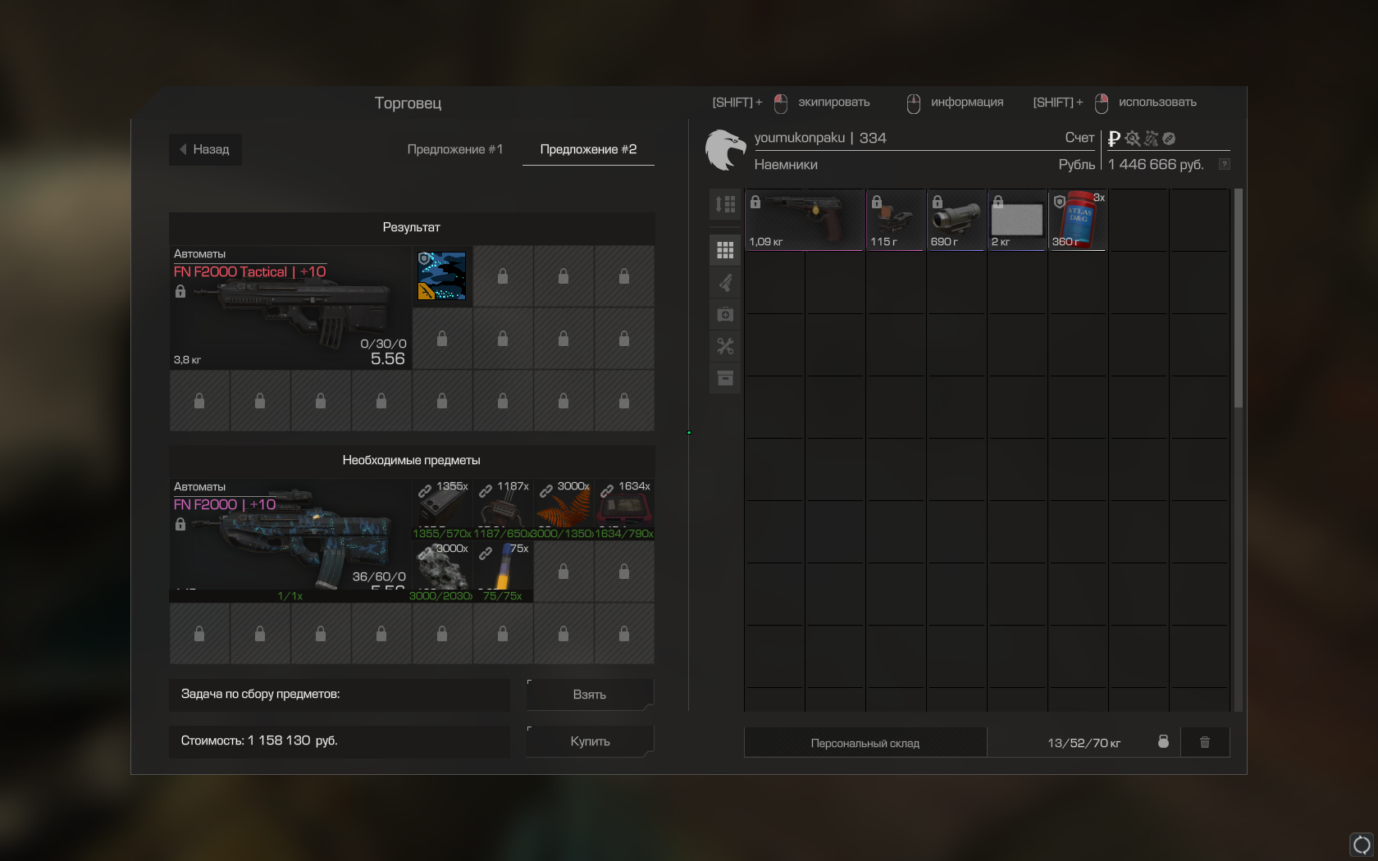Image resolution: width=1378 pixels, height=861 pixels.
Task: Click the player name youmukonpaku | 334
Action: pos(820,138)
